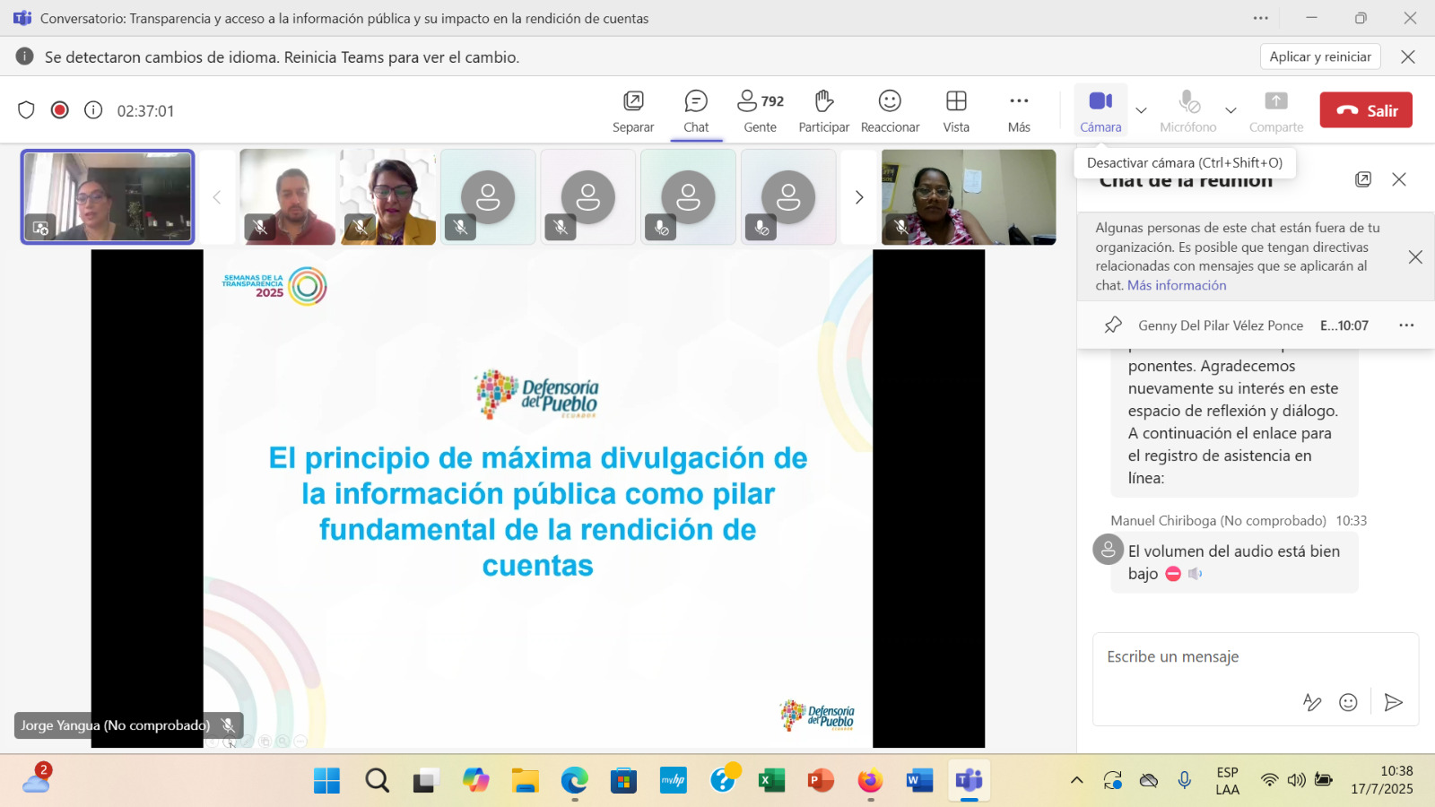Open Excel from the Windows taskbar
Screen dimensions: 1435x807
coord(770,781)
